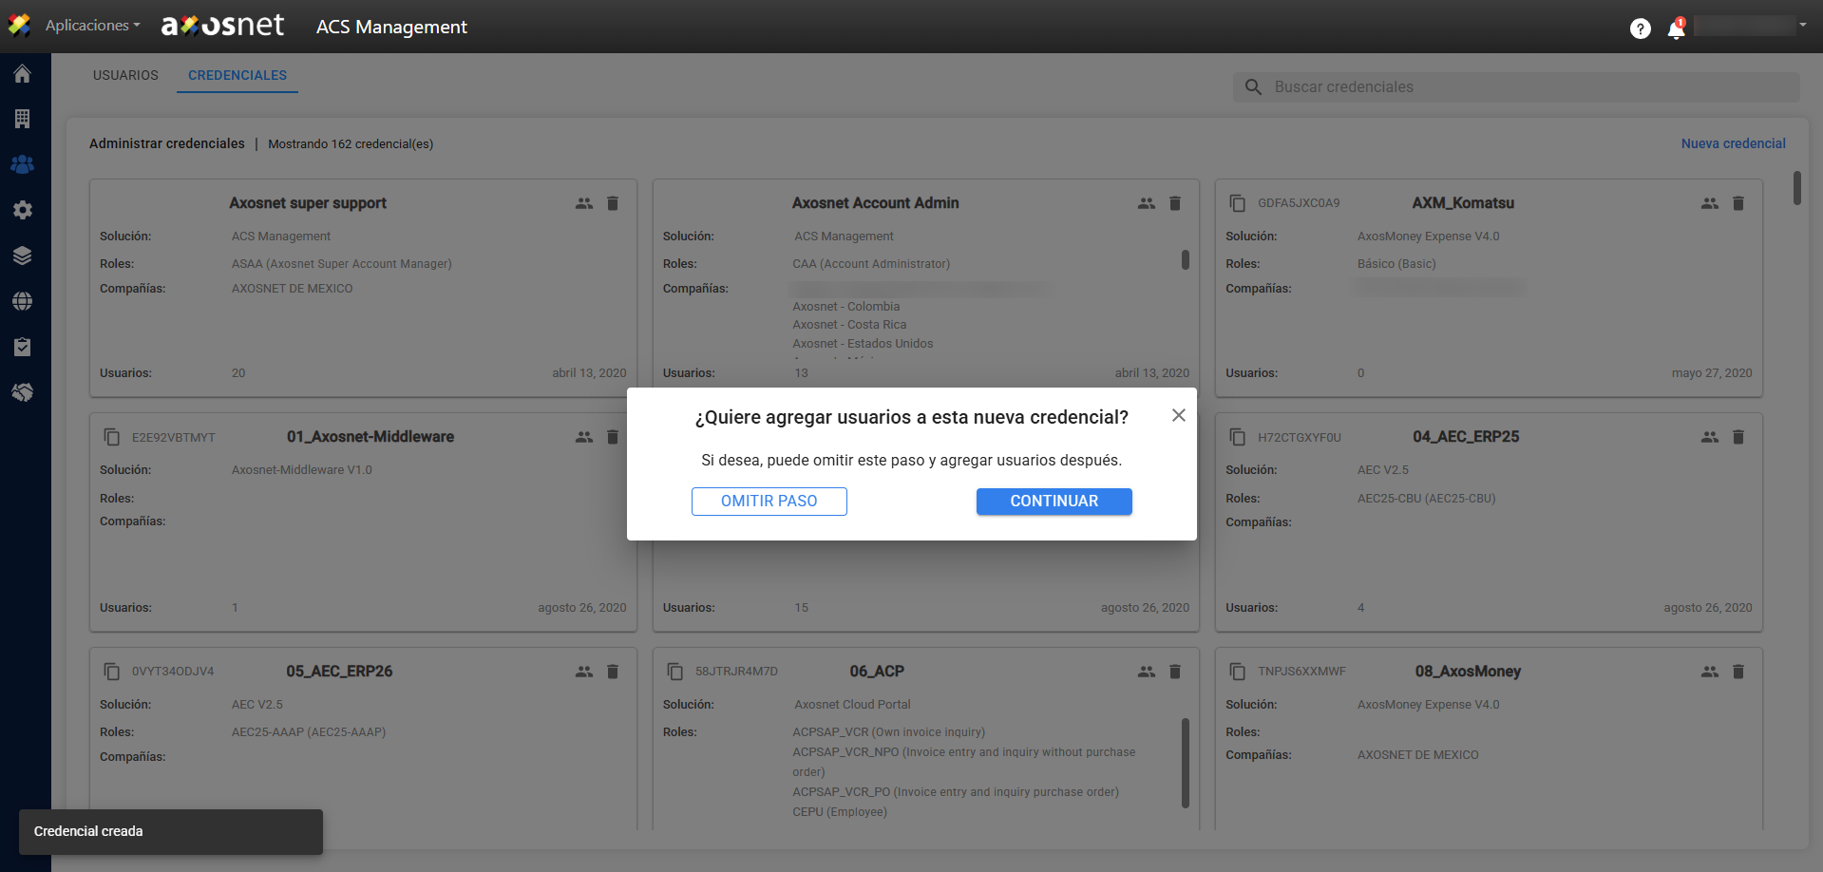This screenshot has width=1823, height=872.
Task: Click the OMITIR PASO button
Action: tap(769, 502)
